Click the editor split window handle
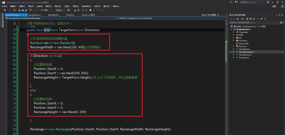Image resolution: width=285 pixels, height=135 pixels. pyautogui.click(x=226, y=21)
